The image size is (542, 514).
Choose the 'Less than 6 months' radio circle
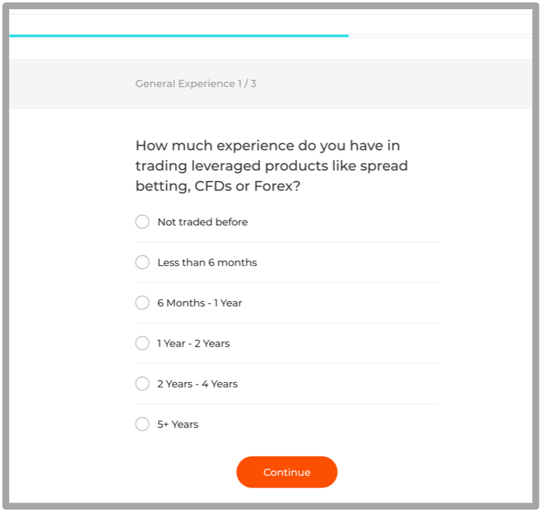pyautogui.click(x=142, y=262)
